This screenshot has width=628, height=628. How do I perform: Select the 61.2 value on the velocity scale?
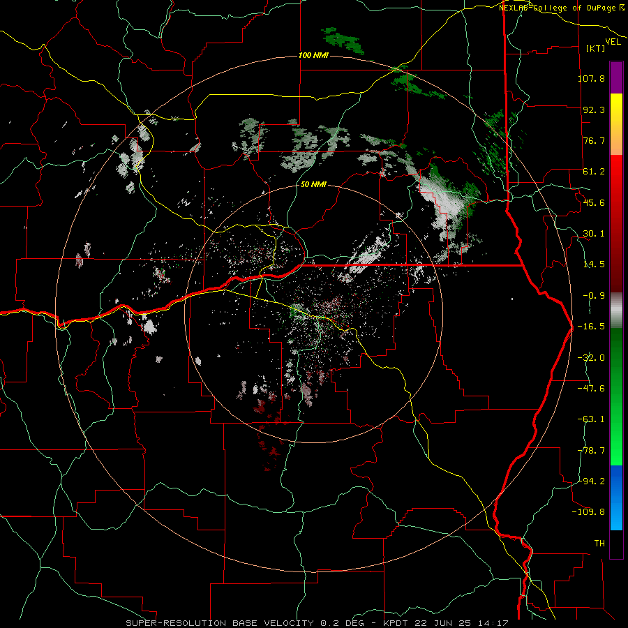click(594, 172)
